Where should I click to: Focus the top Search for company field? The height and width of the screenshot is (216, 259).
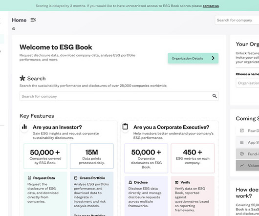point(237,20)
